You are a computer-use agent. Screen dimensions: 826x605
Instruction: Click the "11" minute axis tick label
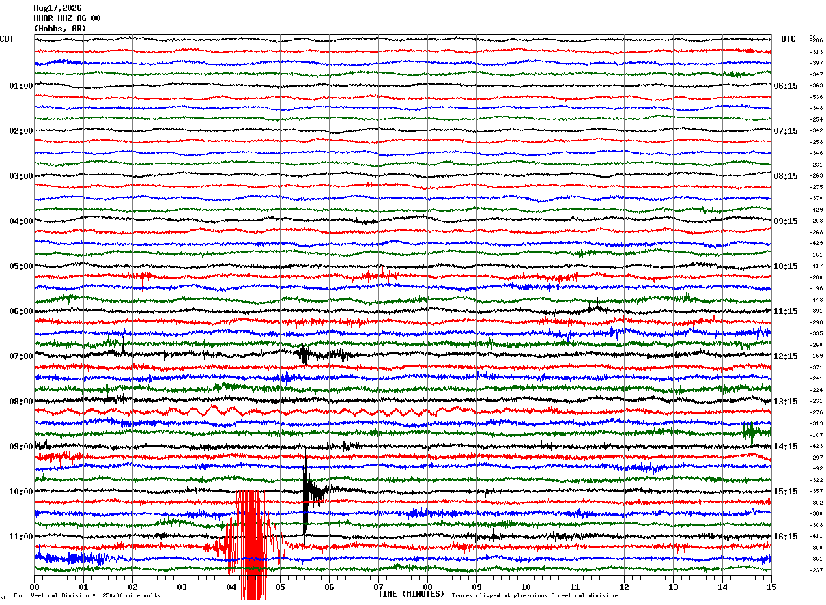[575, 587]
